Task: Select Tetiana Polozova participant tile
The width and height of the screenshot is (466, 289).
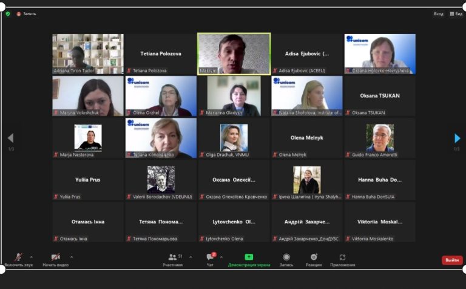Action: [x=161, y=54]
